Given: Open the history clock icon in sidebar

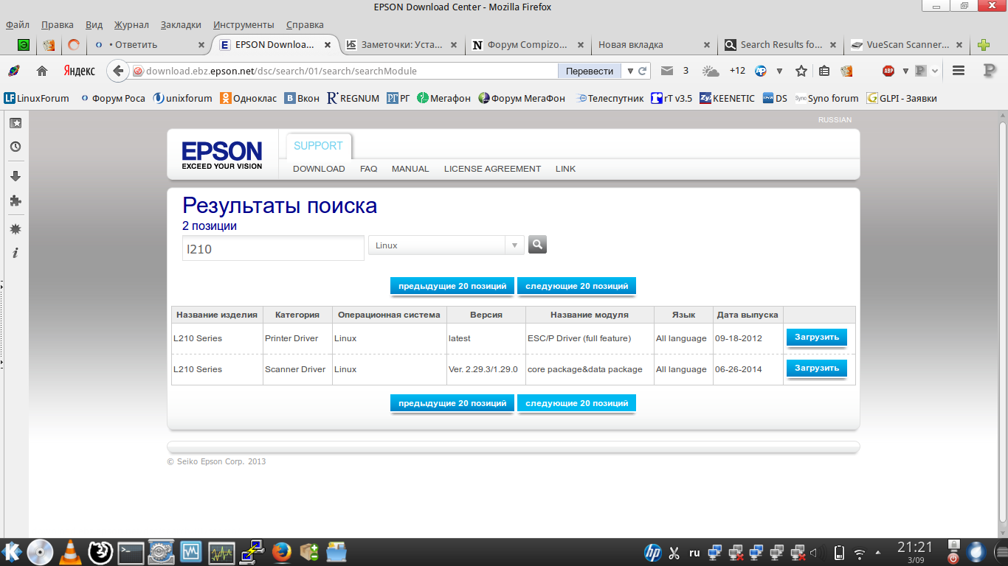Looking at the screenshot, I should tap(15, 147).
